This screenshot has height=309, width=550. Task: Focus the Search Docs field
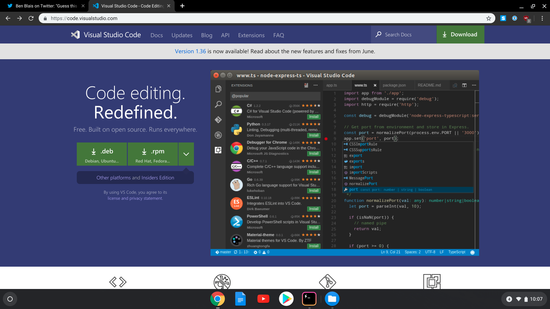404,34
